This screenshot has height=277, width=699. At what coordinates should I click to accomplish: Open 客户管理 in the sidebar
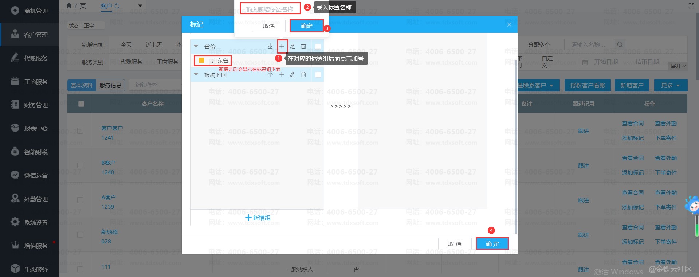coord(29,35)
